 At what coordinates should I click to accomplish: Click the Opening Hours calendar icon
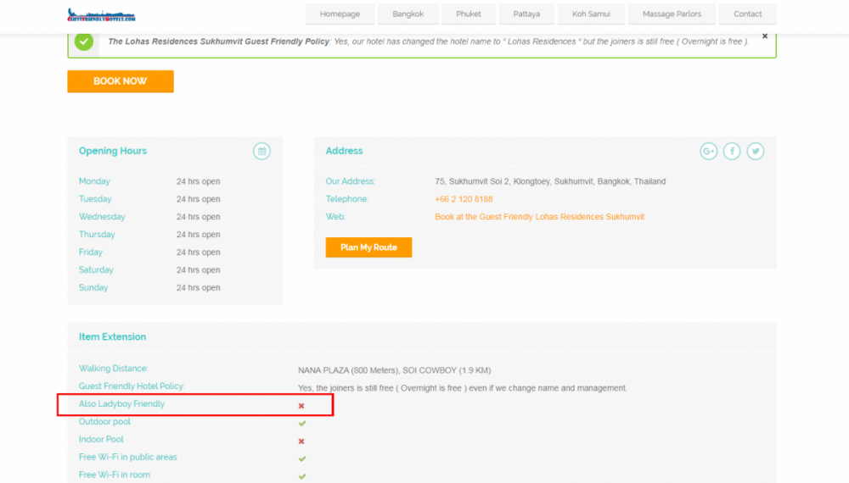pos(262,152)
